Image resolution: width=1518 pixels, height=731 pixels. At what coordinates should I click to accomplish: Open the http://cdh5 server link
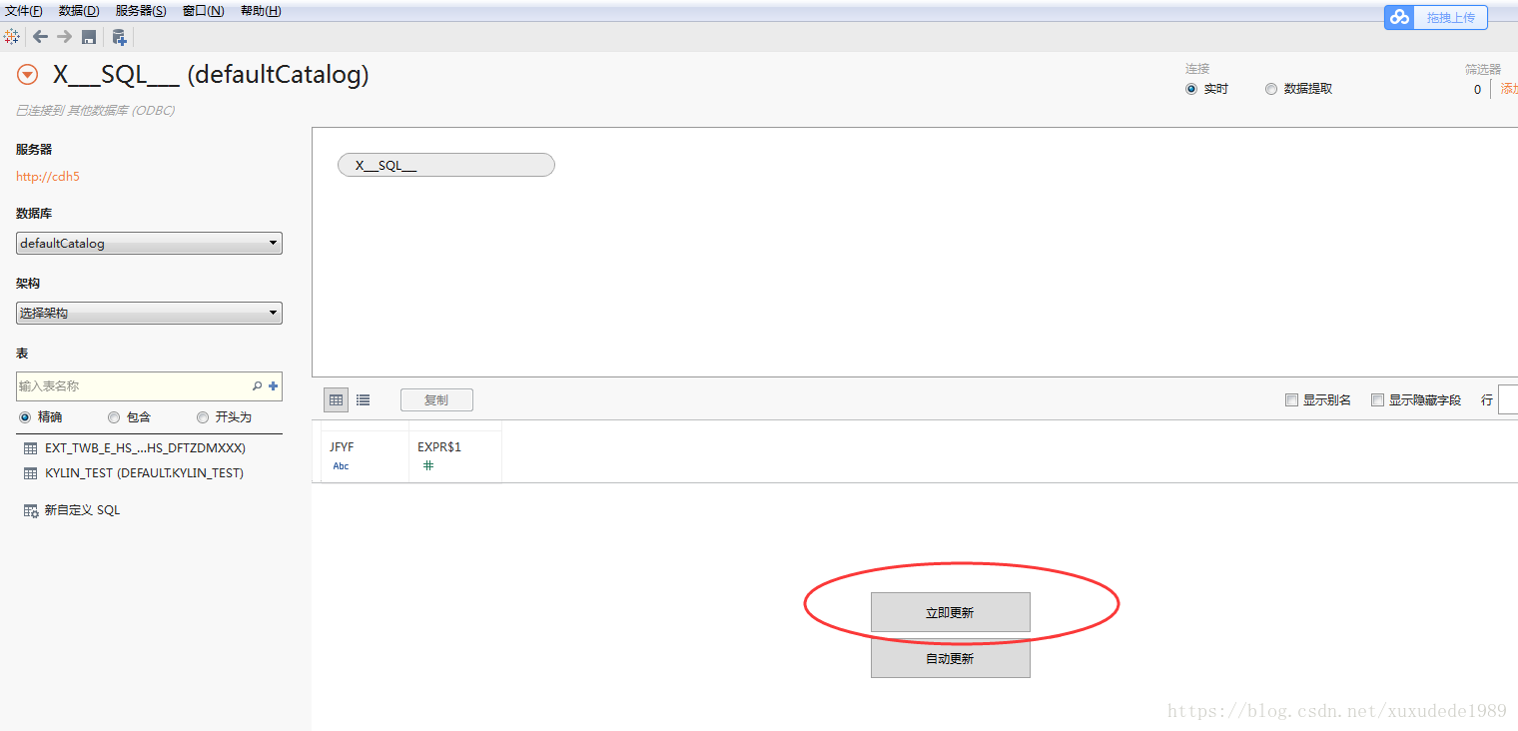tap(48, 177)
